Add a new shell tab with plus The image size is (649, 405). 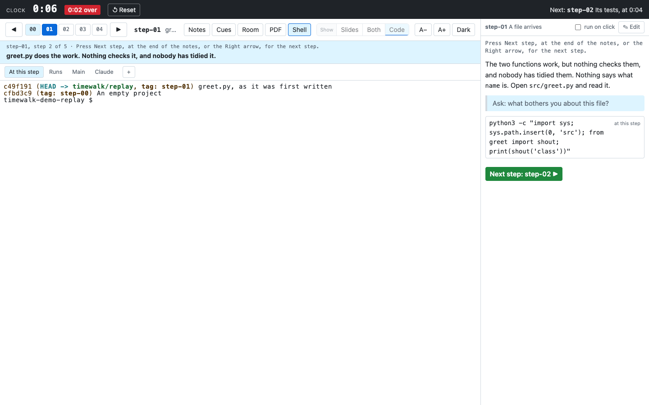pos(129,72)
